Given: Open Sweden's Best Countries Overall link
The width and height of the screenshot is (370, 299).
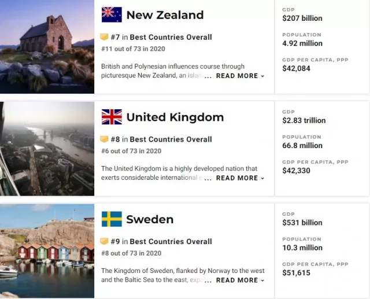Looking at the screenshot, I should tap(171, 241).
